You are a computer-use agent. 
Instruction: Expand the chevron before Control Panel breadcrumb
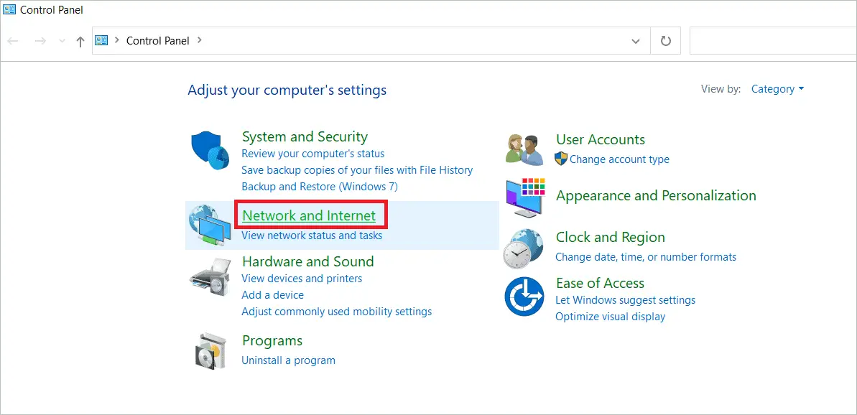click(117, 40)
